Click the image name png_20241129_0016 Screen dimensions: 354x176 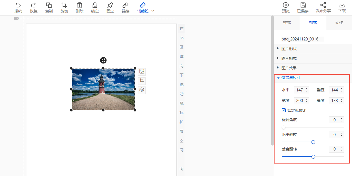pyautogui.click(x=300, y=39)
